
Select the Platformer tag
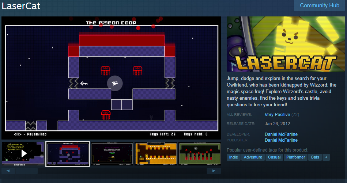pyautogui.click(x=296, y=157)
